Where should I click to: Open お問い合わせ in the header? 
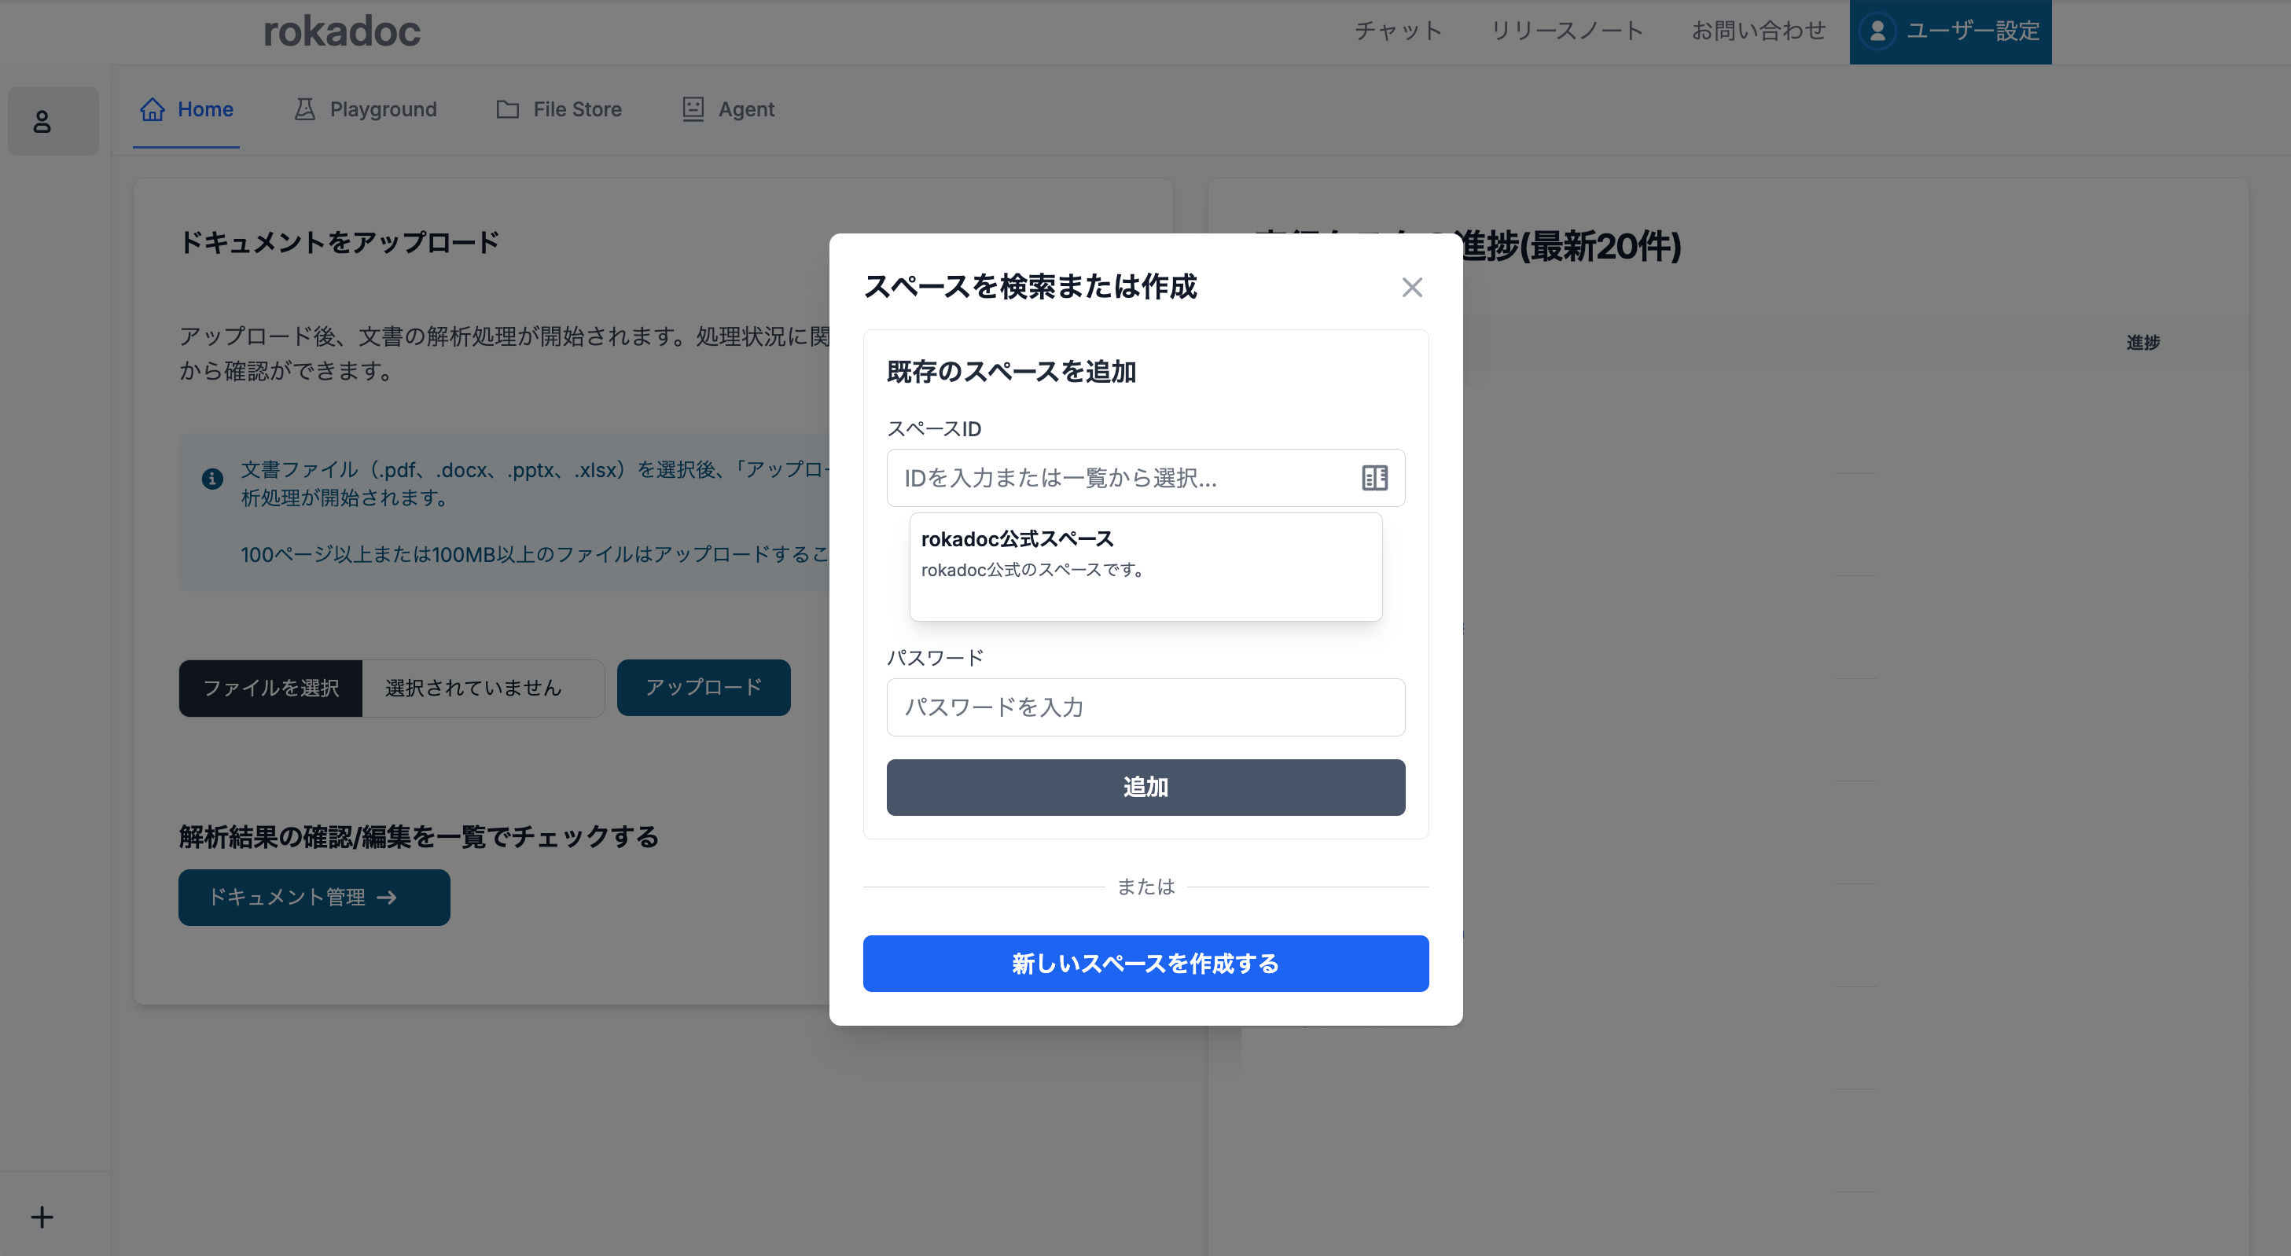tap(1758, 31)
